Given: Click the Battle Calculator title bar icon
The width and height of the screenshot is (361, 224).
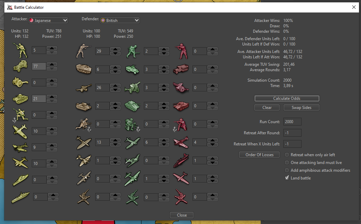Looking at the screenshot, I should point(10,7).
